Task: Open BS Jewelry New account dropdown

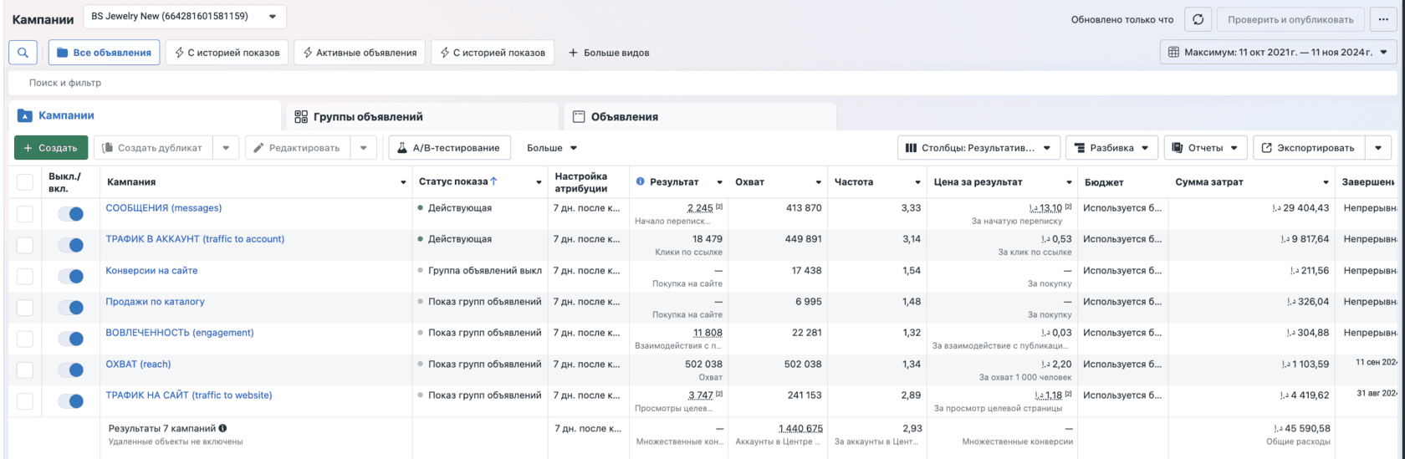Action: click(x=185, y=17)
